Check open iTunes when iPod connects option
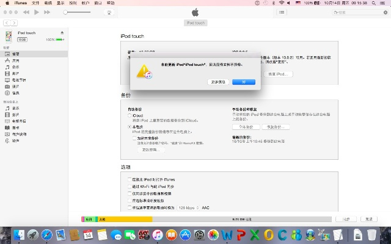Image resolution: width=391 pixels, height=244 pixels. pyautogui.click(x=129, y=179)
